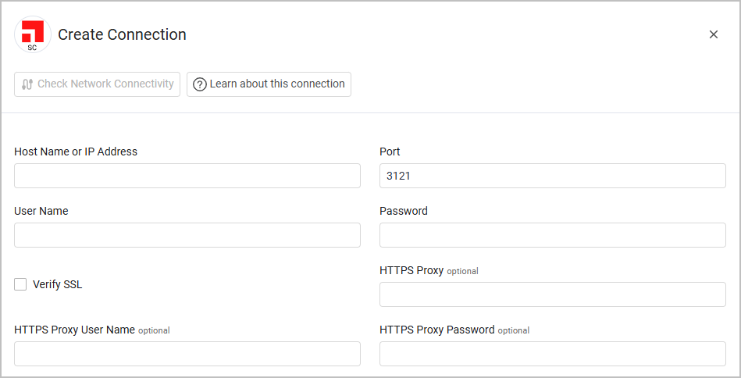Click the Port label text
Image resolution: width=741 pixels, height=378 pixels.
(390, 152)
